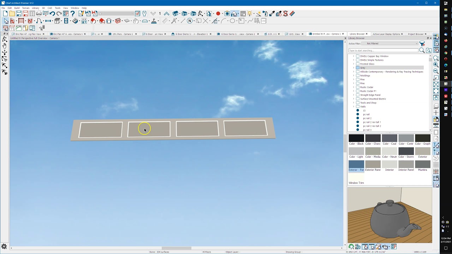Expand the Rustic Cedar P1 folder

[353, 91]
